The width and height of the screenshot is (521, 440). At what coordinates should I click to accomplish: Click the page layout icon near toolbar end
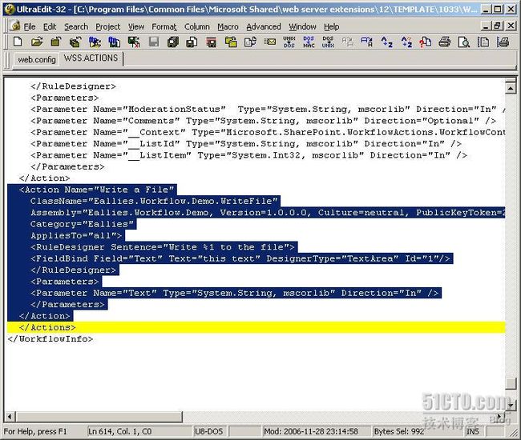[483, 42]
